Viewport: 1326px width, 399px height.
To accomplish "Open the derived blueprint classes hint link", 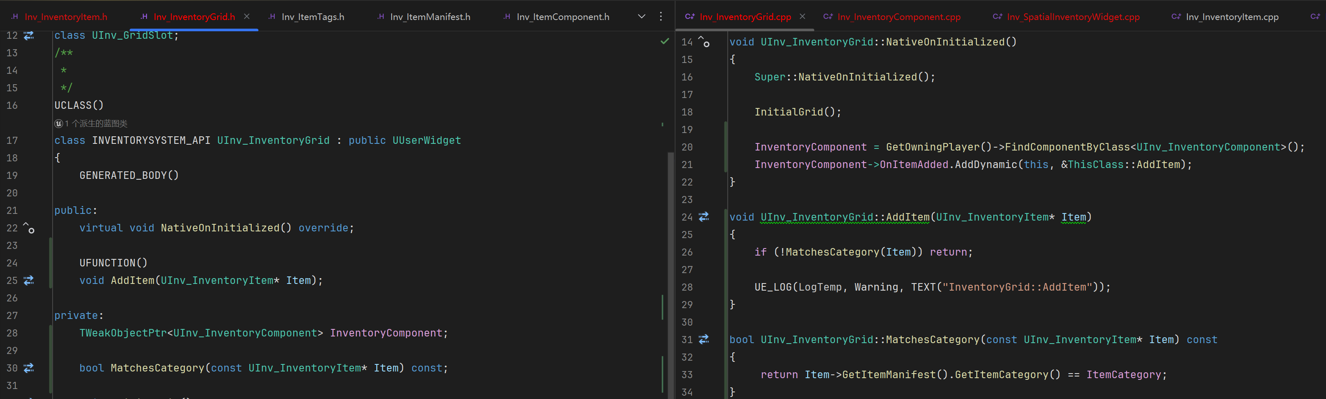I will click(96, 123).
